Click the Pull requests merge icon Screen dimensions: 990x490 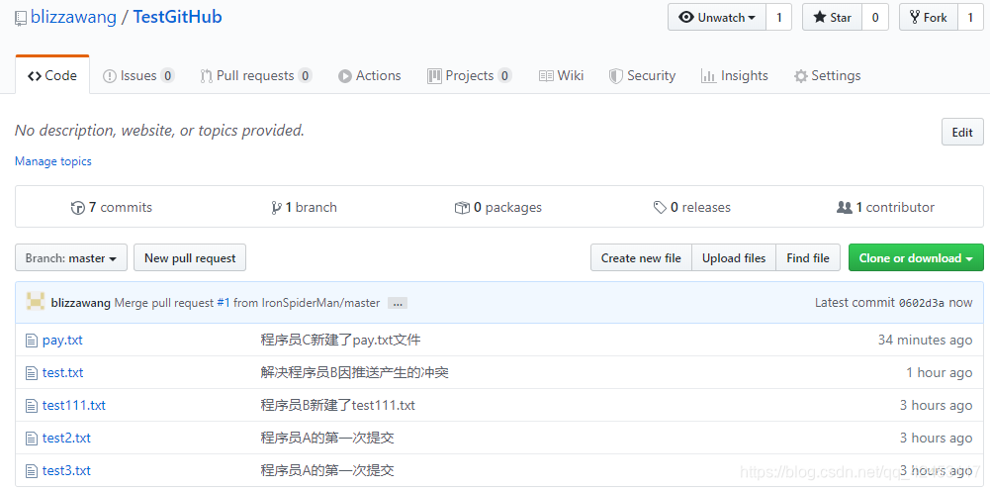tap(206, 76)
